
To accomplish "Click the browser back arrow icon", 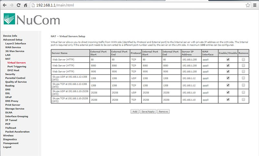I will [4, 5].
